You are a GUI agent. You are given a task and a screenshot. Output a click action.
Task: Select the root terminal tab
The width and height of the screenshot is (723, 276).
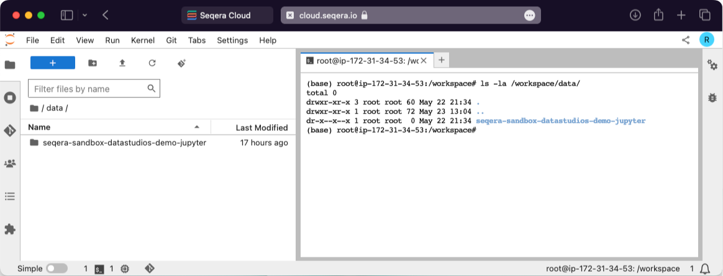(x=366, y=61)
